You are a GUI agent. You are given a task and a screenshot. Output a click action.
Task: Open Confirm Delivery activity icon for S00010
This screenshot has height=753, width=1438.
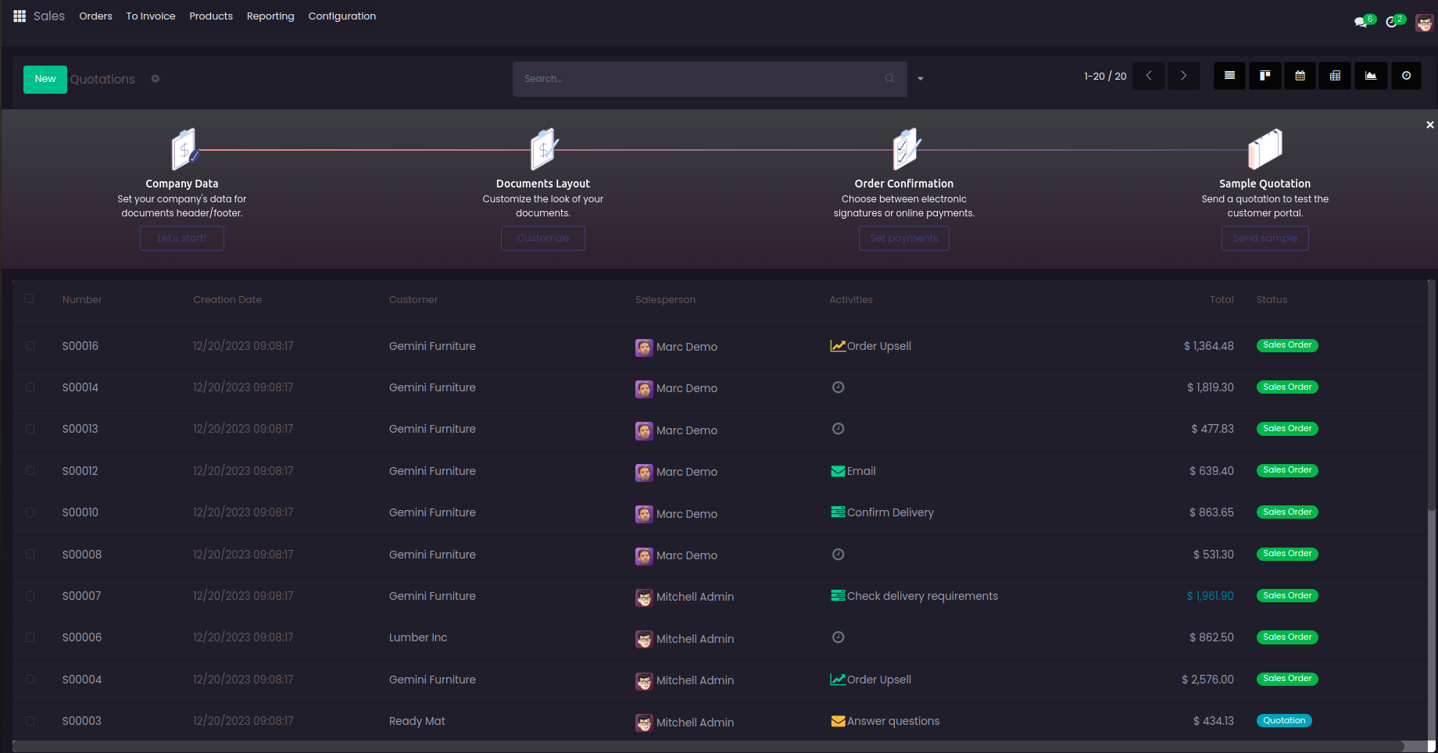(838, 512)
